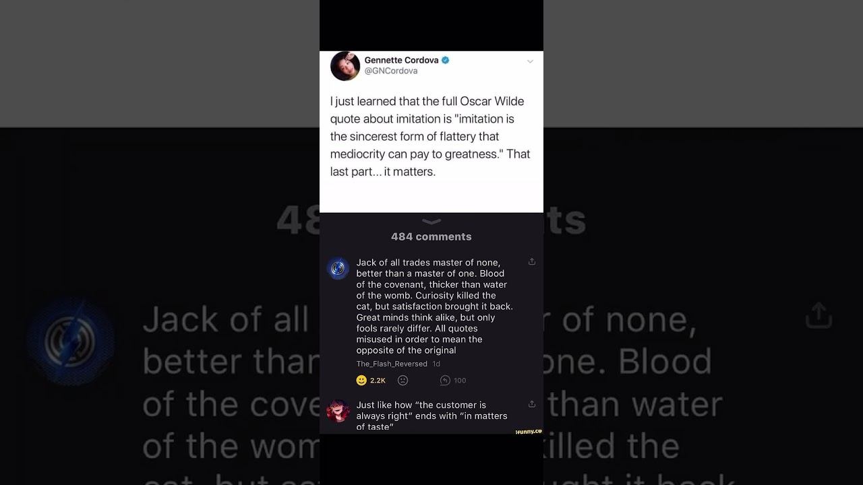Visit The_Flash_Reversed username under the comment
Viewport: 863px width, 485px height.
[x=392, y=364]
